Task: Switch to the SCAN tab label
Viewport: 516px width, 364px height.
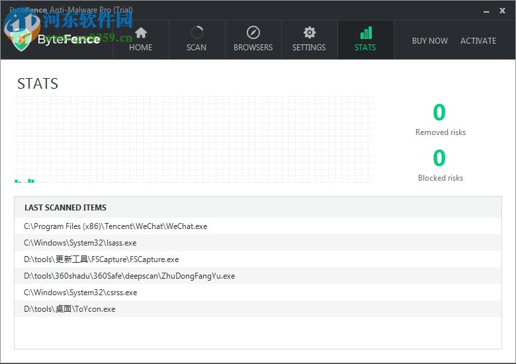Action: [196, 48]
